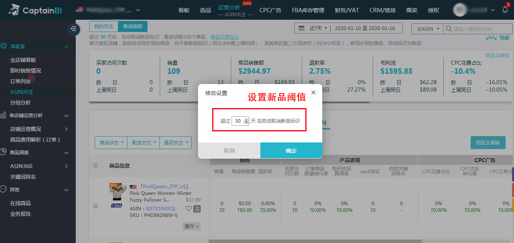The image size is (514, 243).
Task: Open the FBA库存管理 top menu
Action: [x=308, y=10]
